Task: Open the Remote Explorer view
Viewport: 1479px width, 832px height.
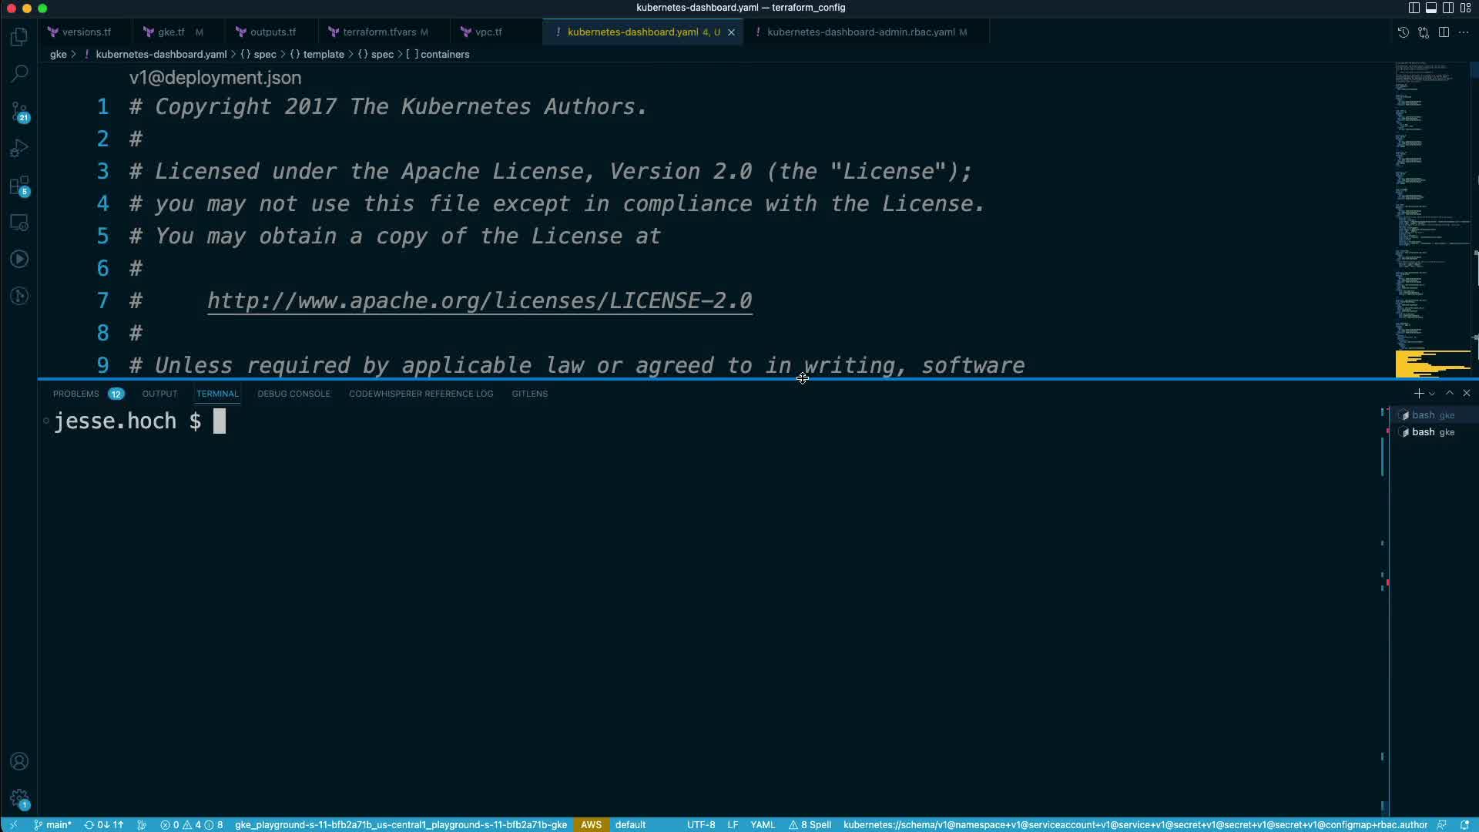Action: click(x=19, y=223)
